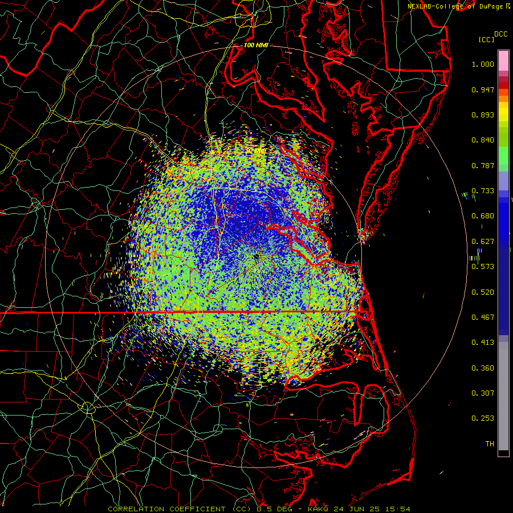This screenshot has width=513, height=513.
Task: Click the TH label below the scale
Action: (x=490, y=444)
